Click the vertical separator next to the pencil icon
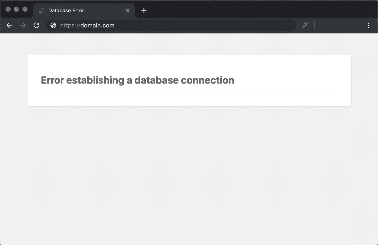The height and width of the screenshot is (245, 378). 314,25
